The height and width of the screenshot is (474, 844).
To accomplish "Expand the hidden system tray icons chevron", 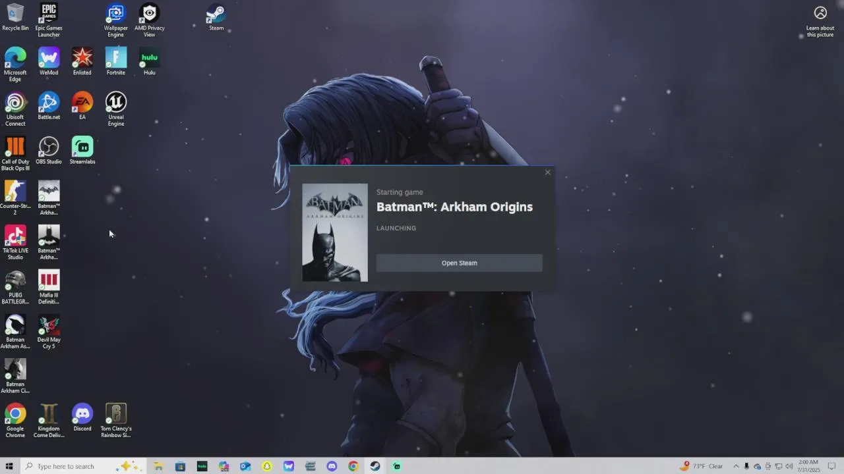I will 736,466.
